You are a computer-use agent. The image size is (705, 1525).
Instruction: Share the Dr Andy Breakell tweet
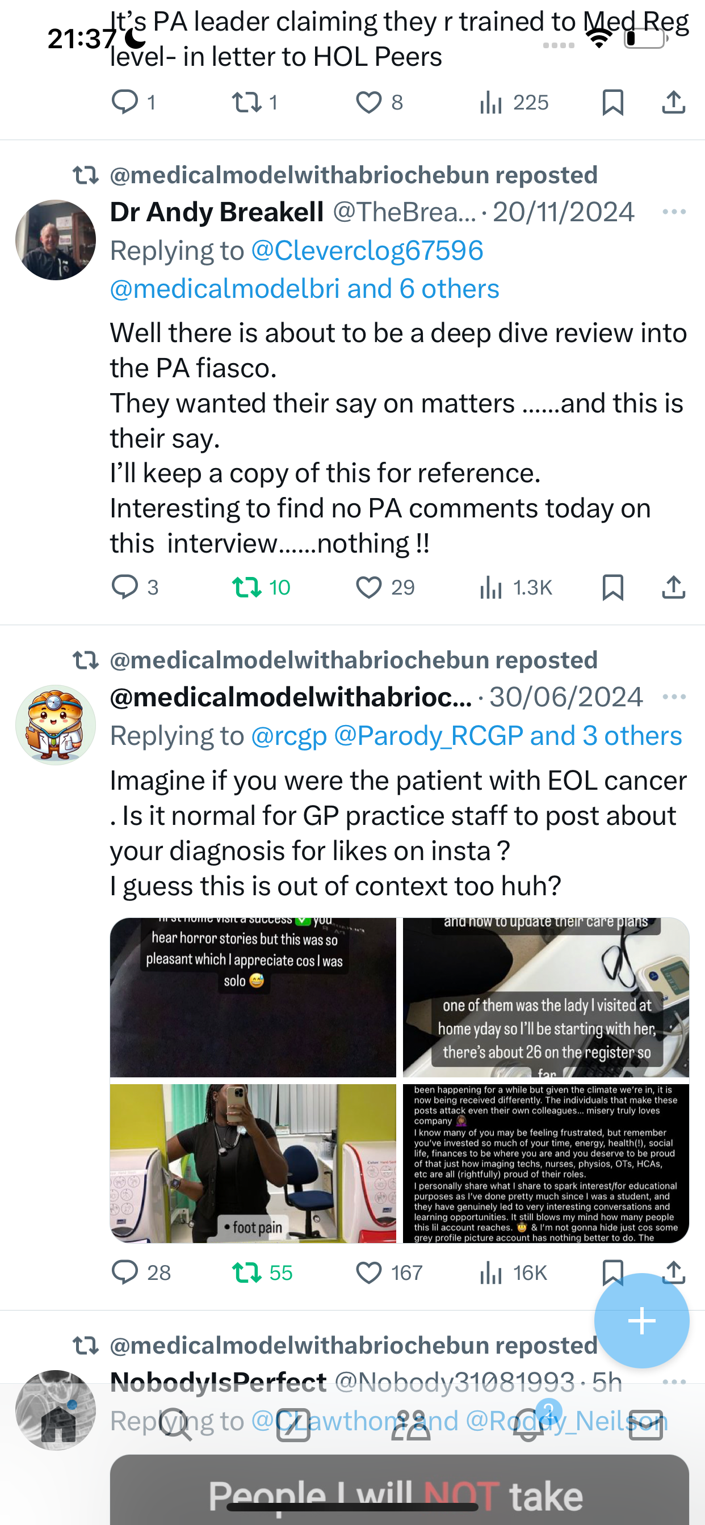(674, 587)
